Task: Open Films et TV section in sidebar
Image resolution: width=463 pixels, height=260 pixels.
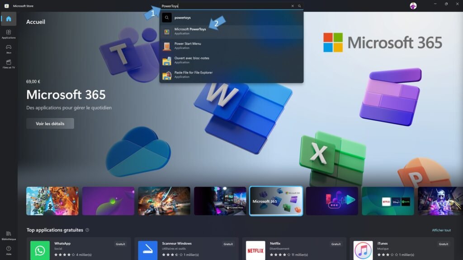Action: pos(9,64)
